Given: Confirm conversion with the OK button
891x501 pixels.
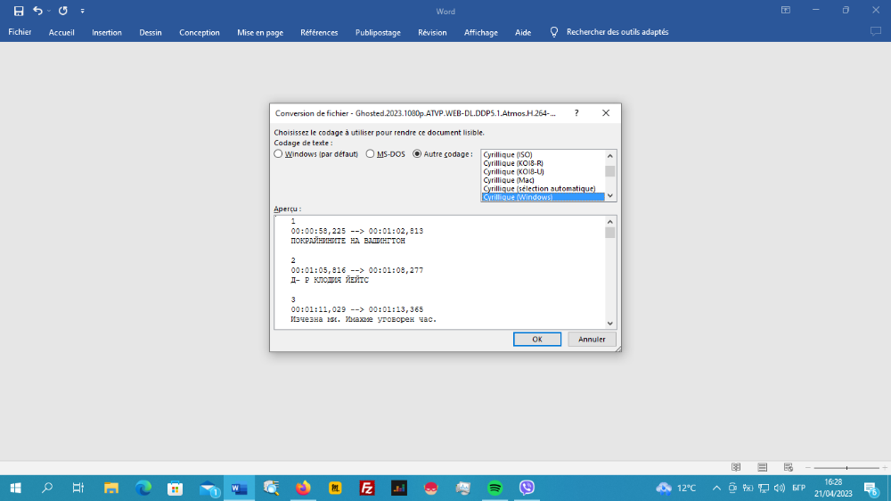Looking at the screenshot, I should [x=537, y=339].
